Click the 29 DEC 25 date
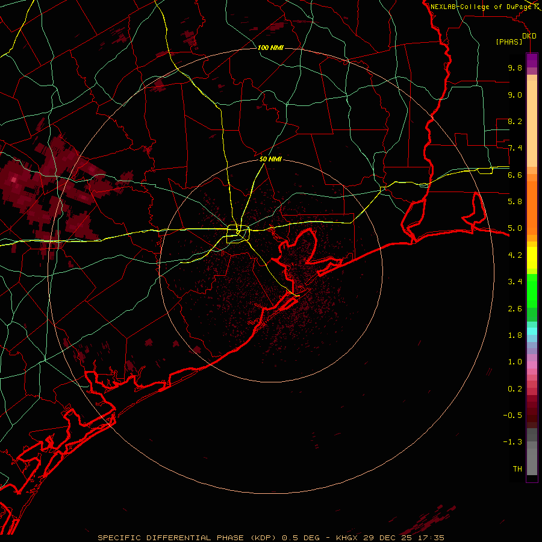The width and height of the screenshot is (542, 542). [x=387, y=538]
